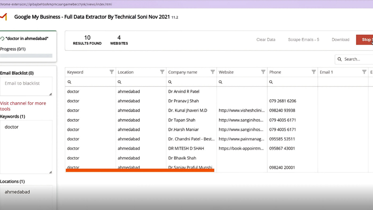Click the search icon under Keyword column
Image resolution: width=373 pixels, height=210 pixels.
click(69, 82)
